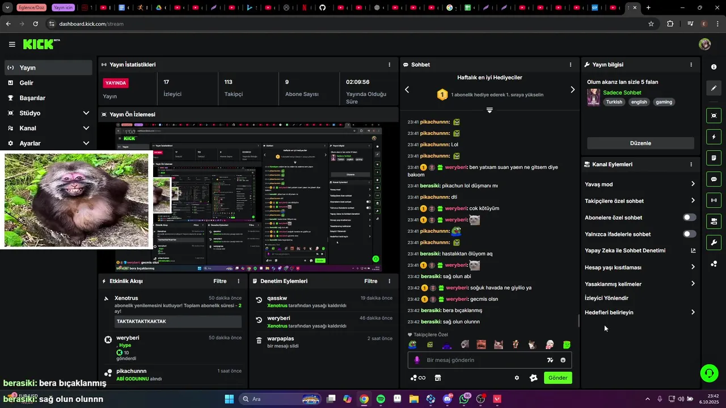Toggle the chat bubble widget icon in the right rail
726x408 pixels.
point(714,179)
